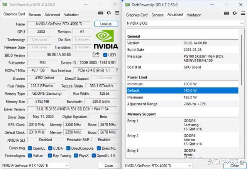Toggle the UEFI checkbox

pyautogui.click(x=105, y=55)
